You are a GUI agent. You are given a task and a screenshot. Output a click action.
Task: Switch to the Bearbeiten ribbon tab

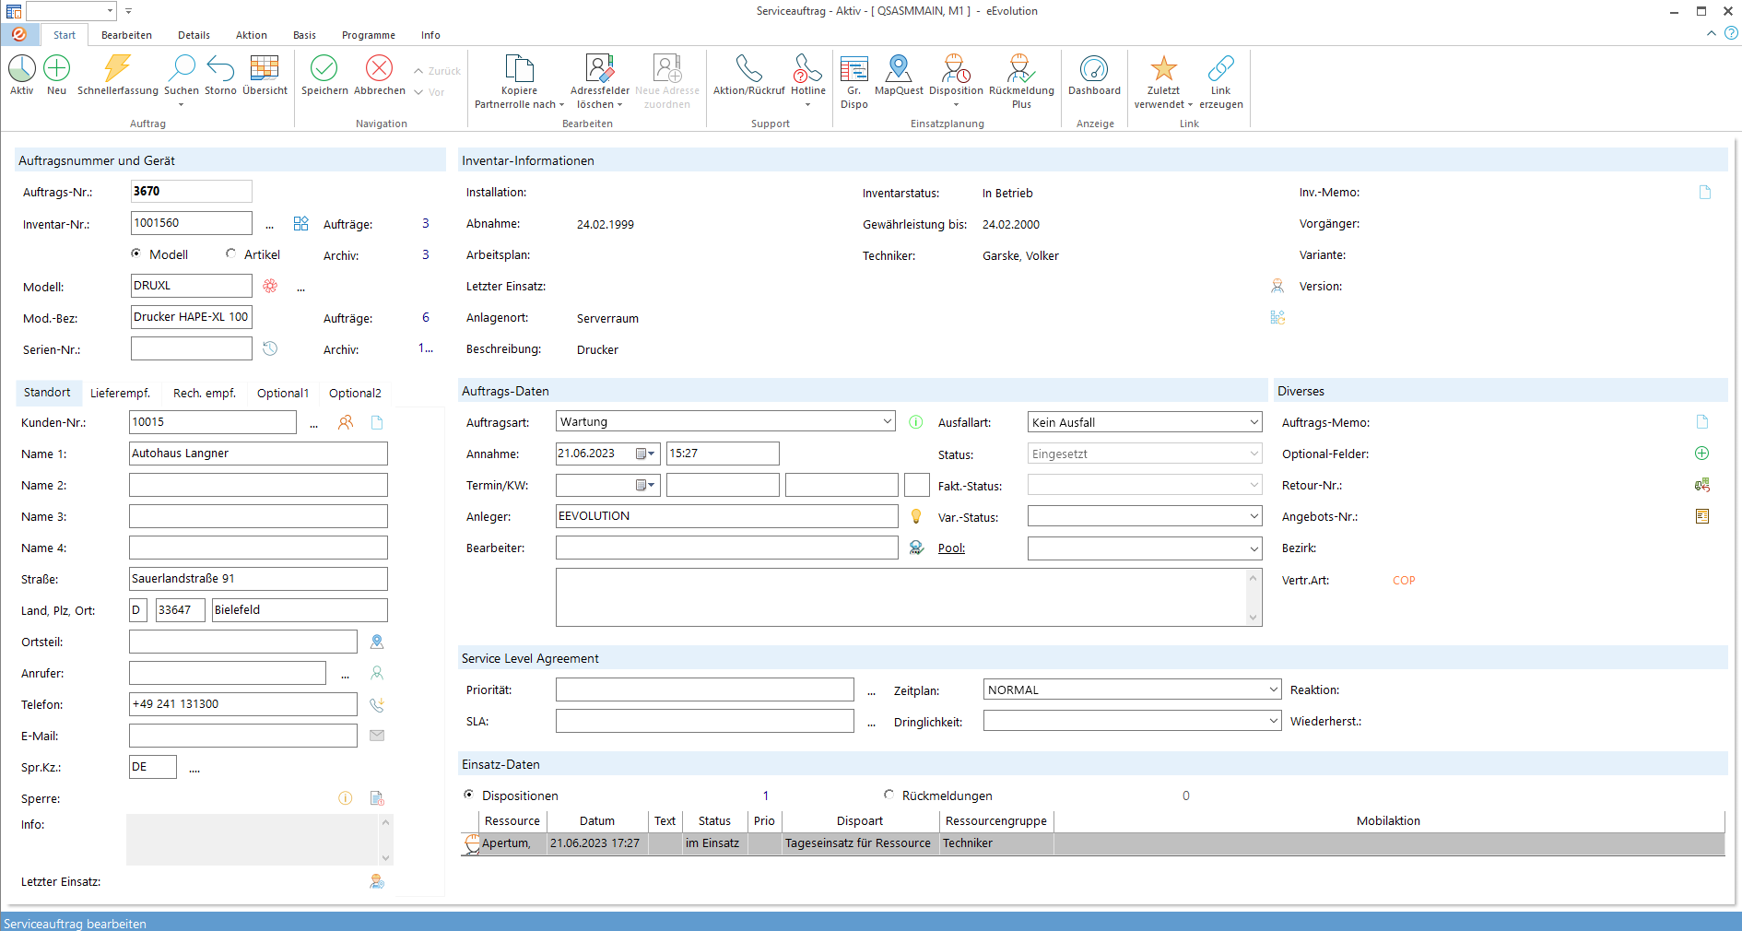click(126, 35)
